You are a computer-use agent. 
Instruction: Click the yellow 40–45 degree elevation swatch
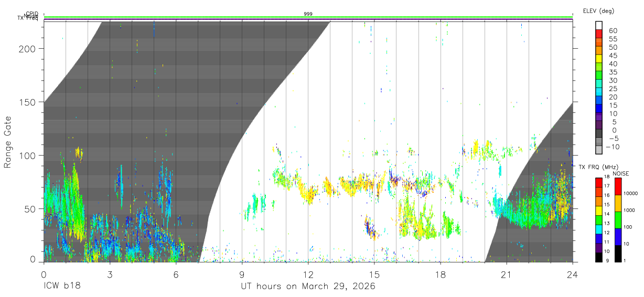[x=599, y=59]
